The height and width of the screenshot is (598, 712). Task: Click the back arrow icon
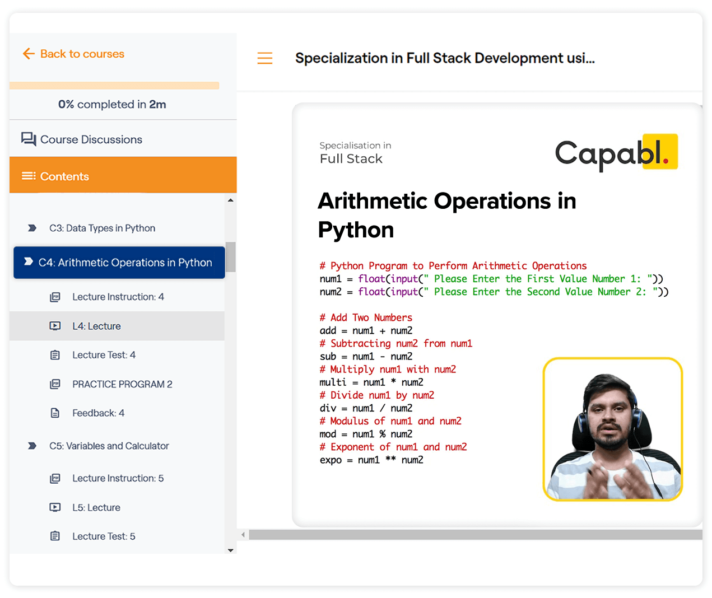point(29,54)
